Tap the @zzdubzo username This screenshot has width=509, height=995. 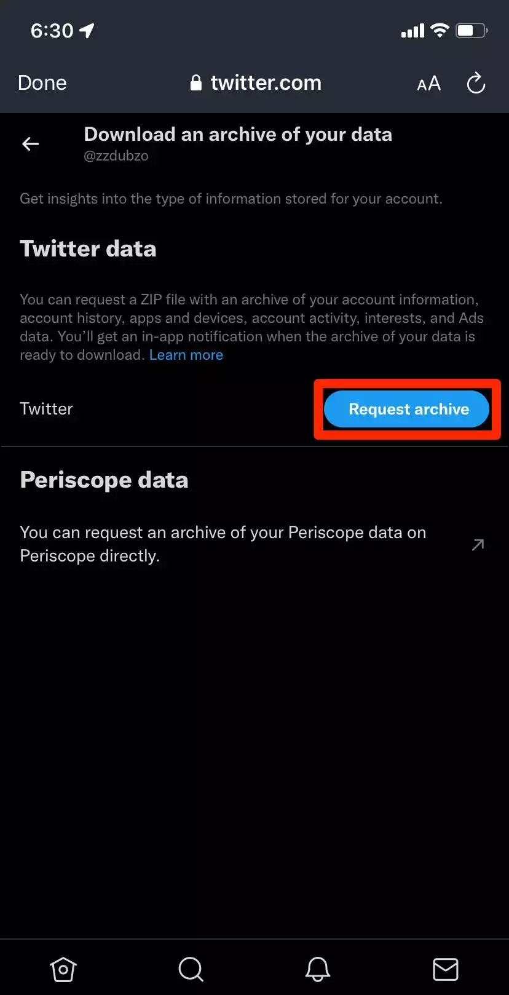116,156
